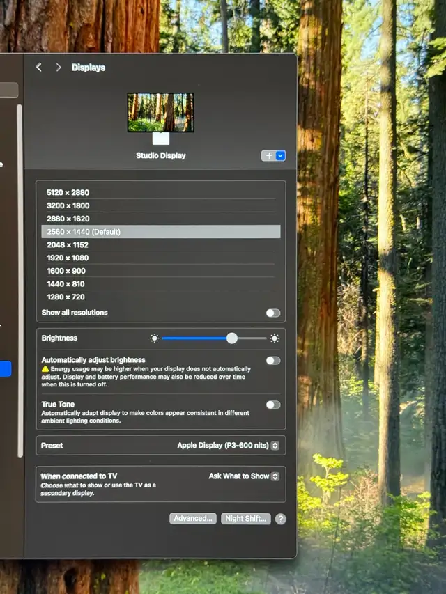Open the Advanced… settings button

[x=192, y=519]
